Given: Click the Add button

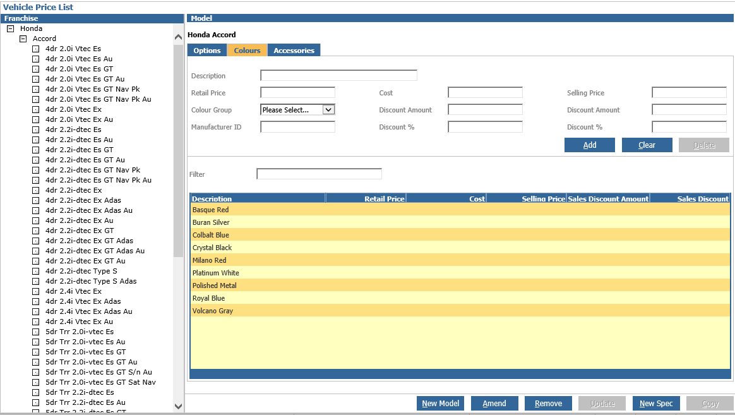Looking at the screenshot, I should click(x=590, y=145).
